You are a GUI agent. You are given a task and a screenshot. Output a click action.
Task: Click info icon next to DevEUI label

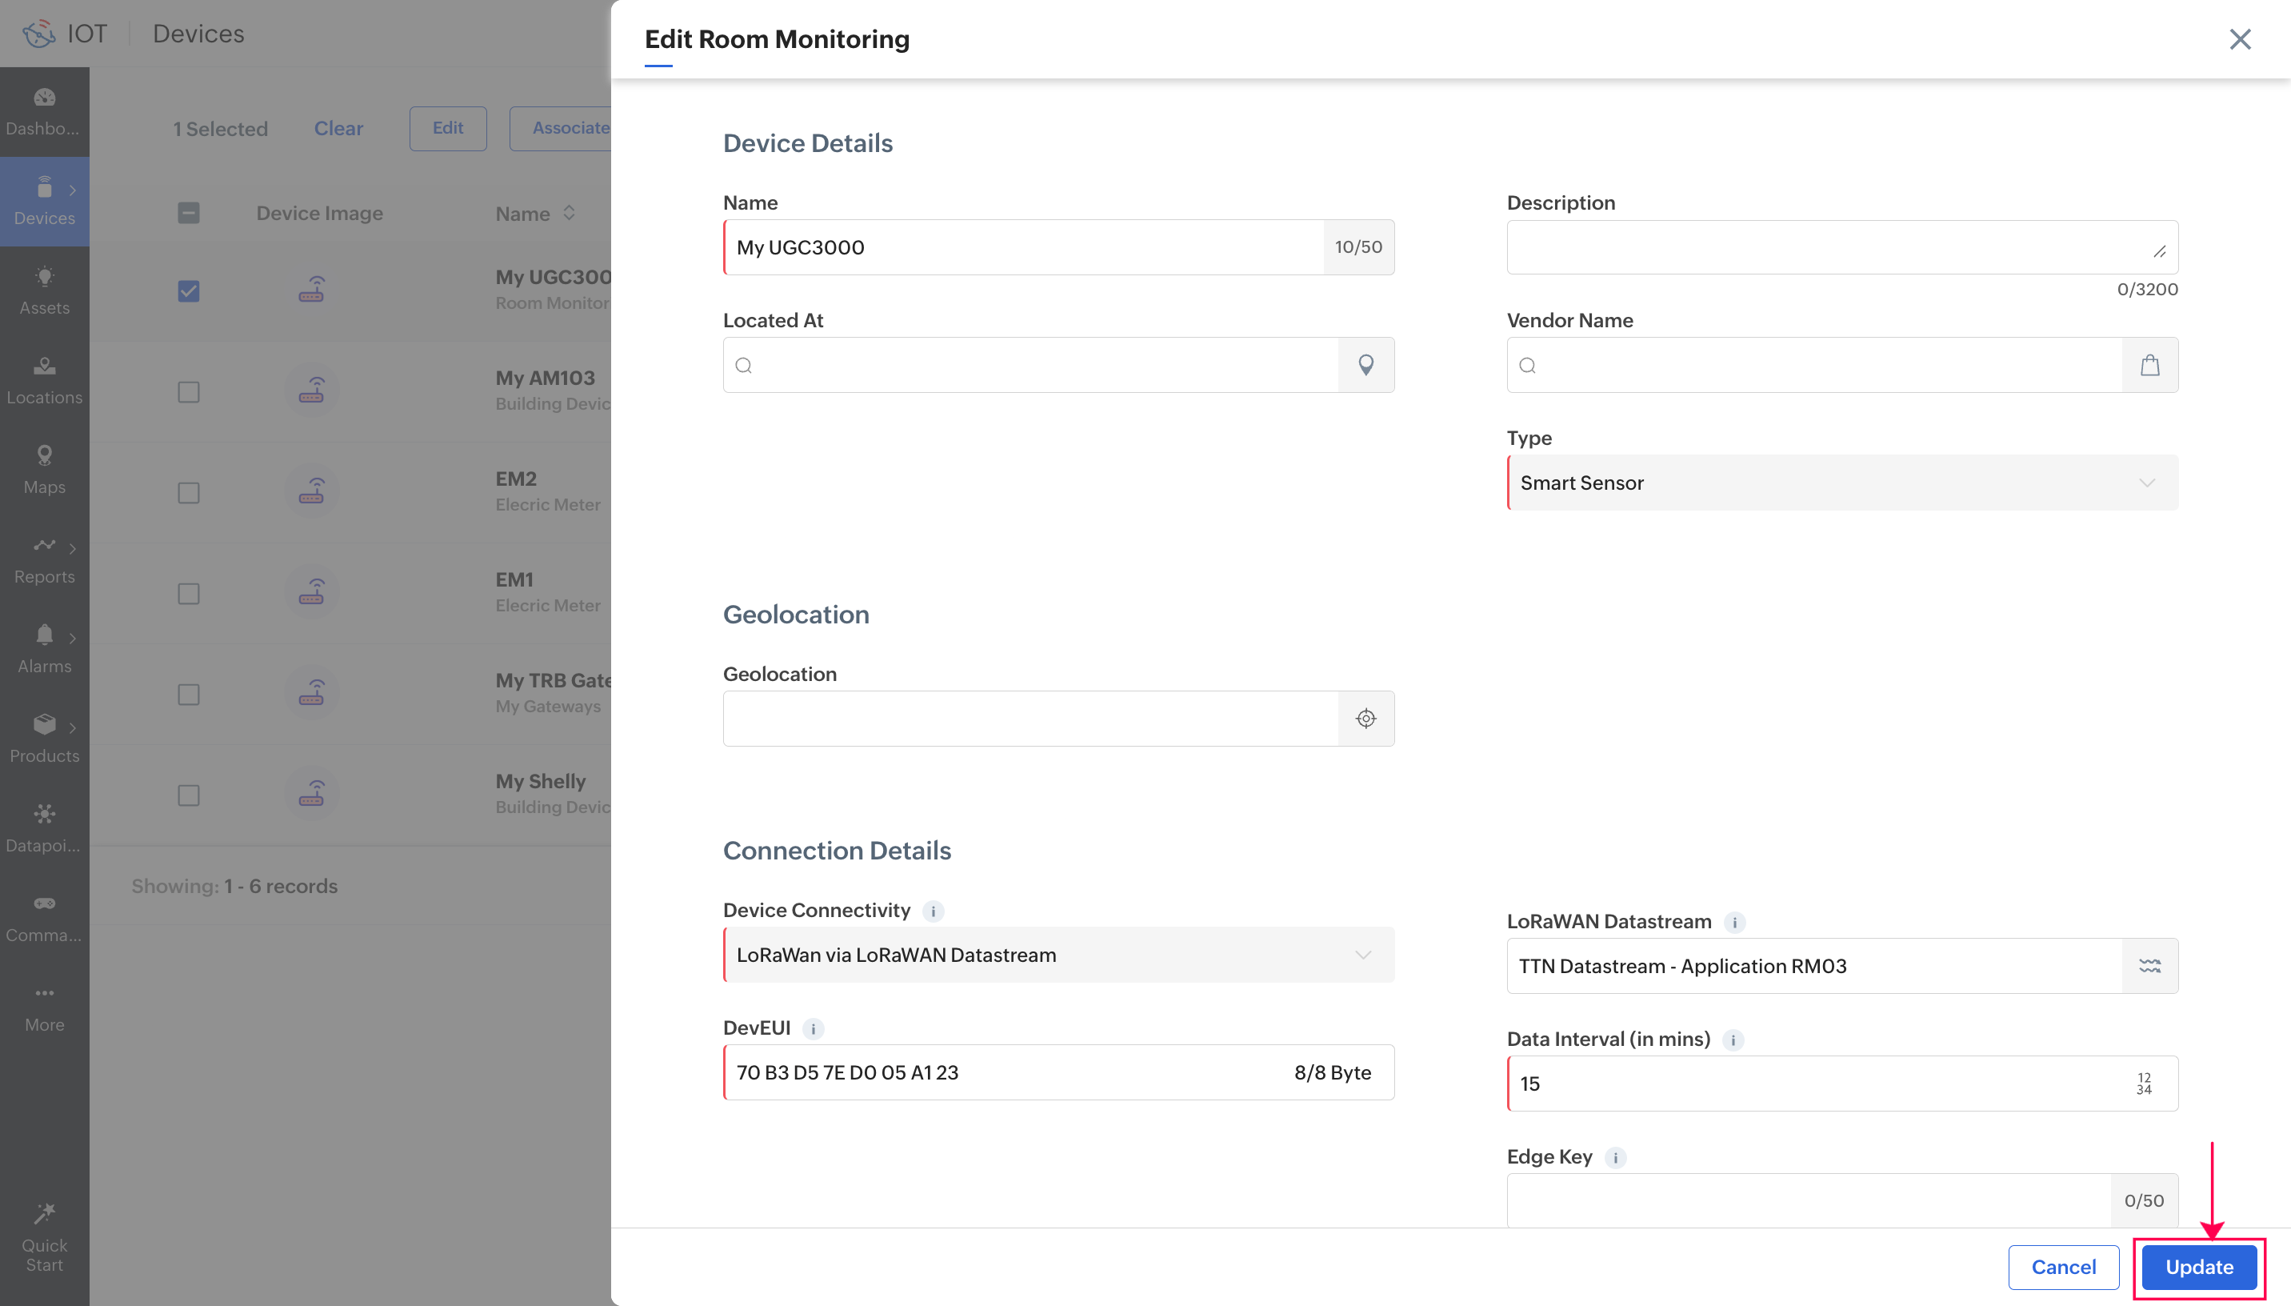pos(813,1029)
